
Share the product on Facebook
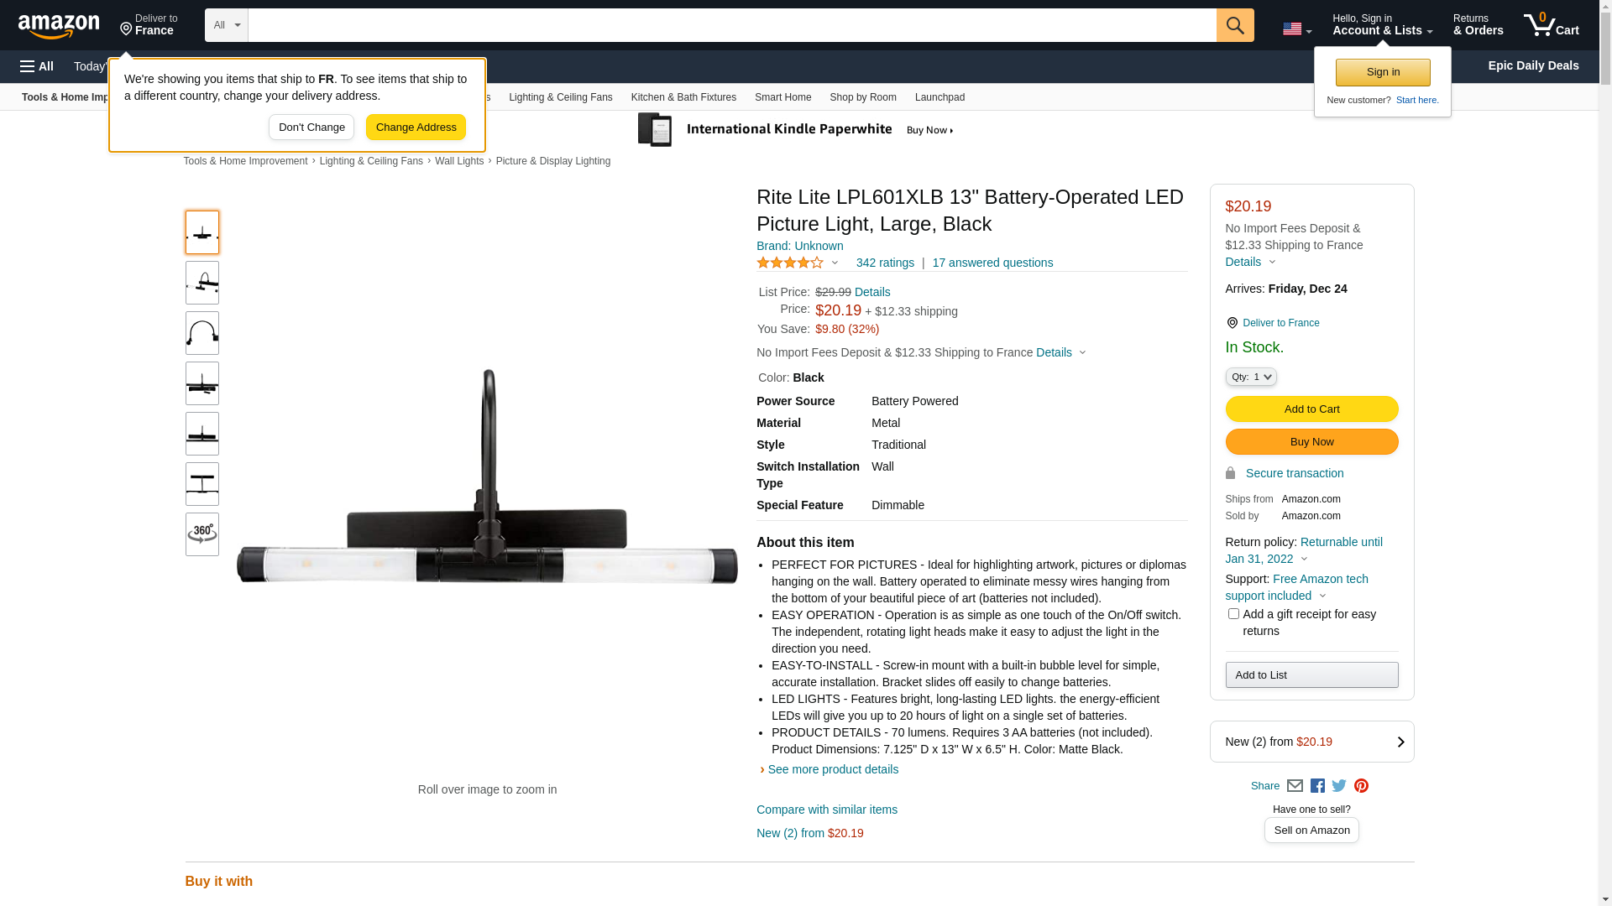coord(1317,786)
